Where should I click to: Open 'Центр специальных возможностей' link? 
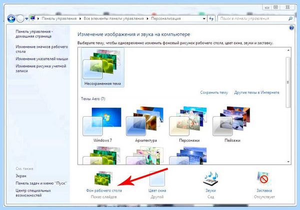pyautogui.click(x=33, y=193)
